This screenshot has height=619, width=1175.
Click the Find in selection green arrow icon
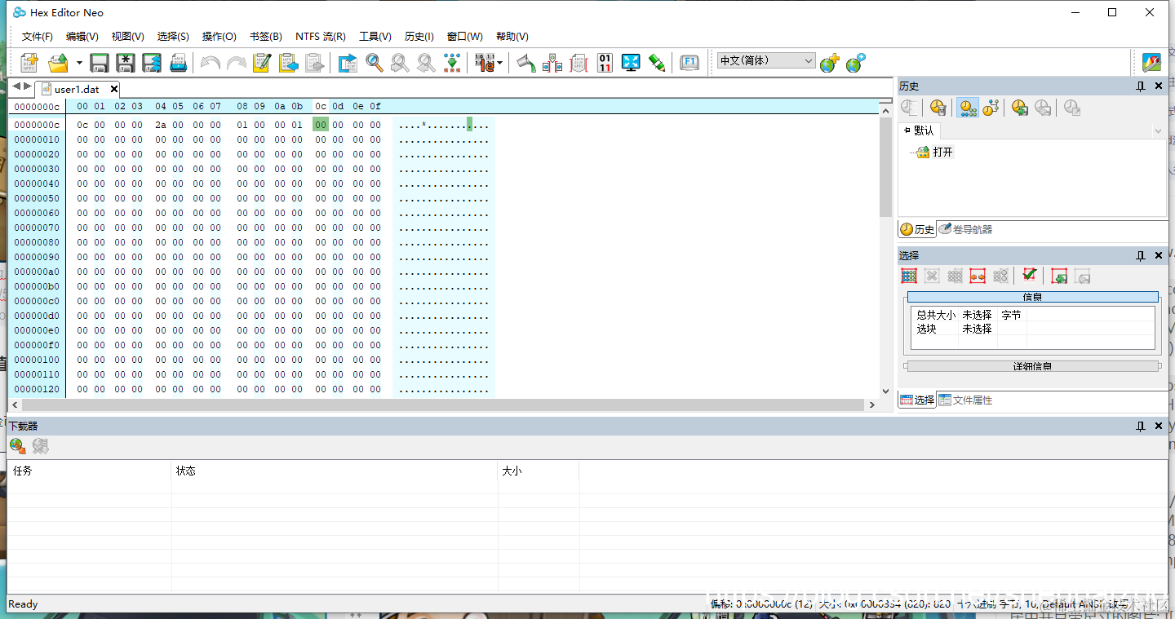pyautogui.click(x=452, y=63)
